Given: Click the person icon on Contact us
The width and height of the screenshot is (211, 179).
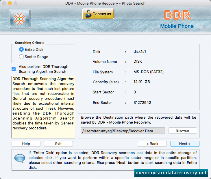Looking at the screenshot, I should [88, 14].
